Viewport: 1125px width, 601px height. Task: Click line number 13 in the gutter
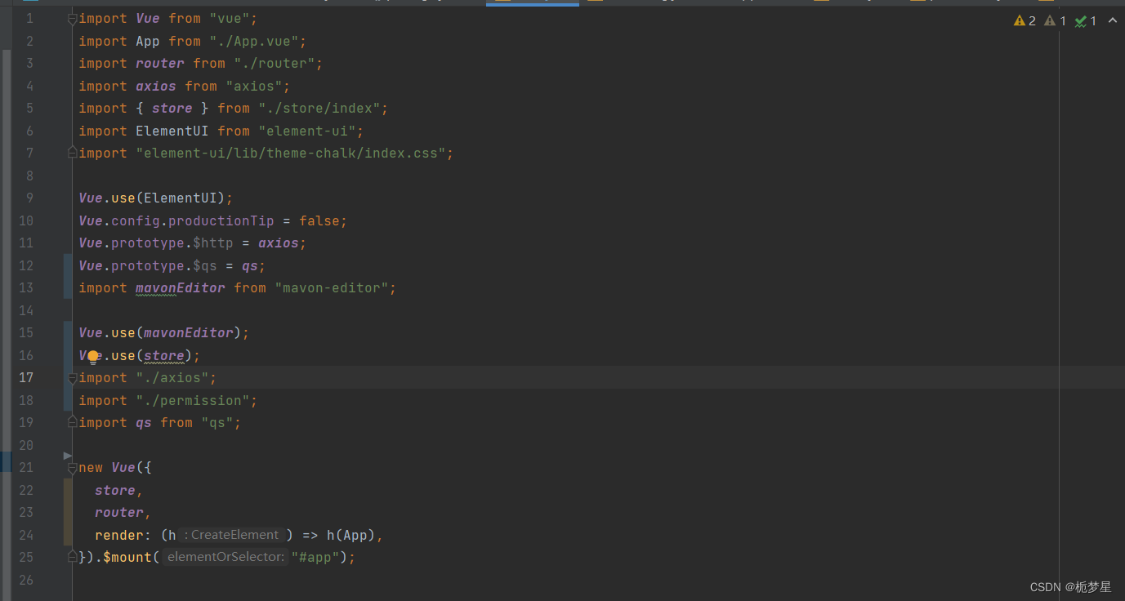26,288
